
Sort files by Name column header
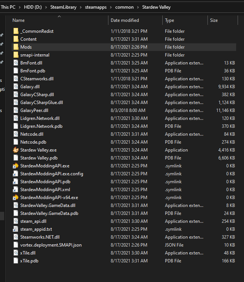coord(18,20)
